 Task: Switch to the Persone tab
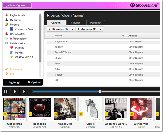[95, 23]
